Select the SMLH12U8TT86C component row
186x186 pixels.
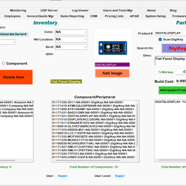point(94,147)
